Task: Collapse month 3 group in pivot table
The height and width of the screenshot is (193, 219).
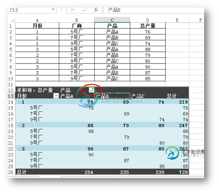Action: pos(19,149)
